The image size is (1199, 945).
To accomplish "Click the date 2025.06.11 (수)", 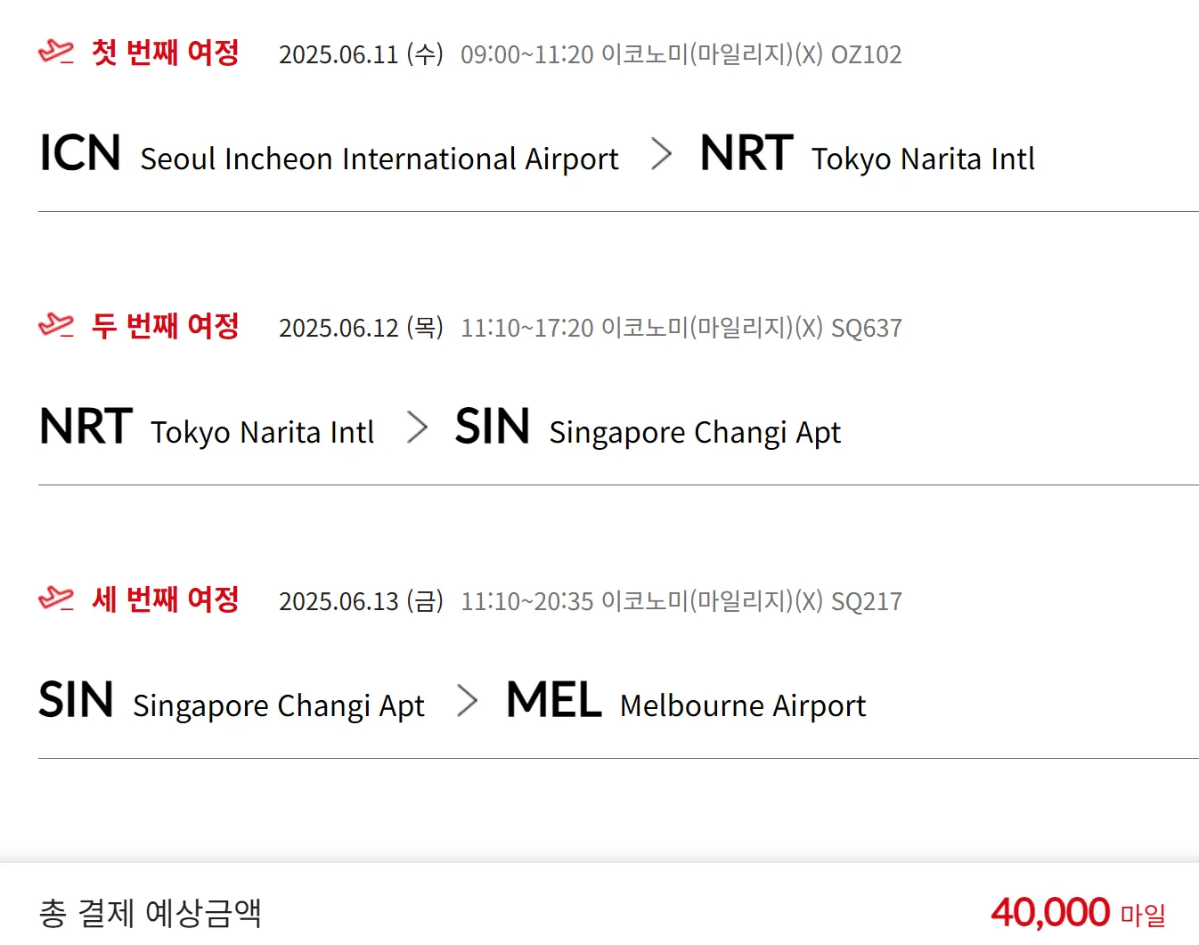I will (361, 54).
